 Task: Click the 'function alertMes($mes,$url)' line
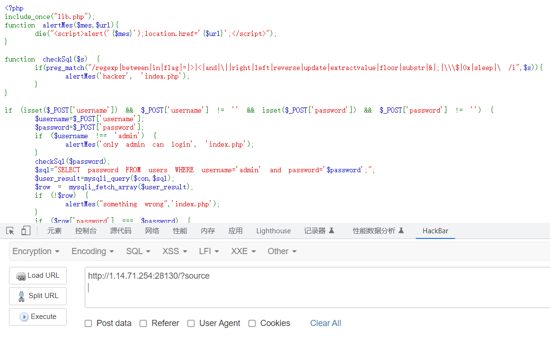pyautogui.click(x=62, y=25)
